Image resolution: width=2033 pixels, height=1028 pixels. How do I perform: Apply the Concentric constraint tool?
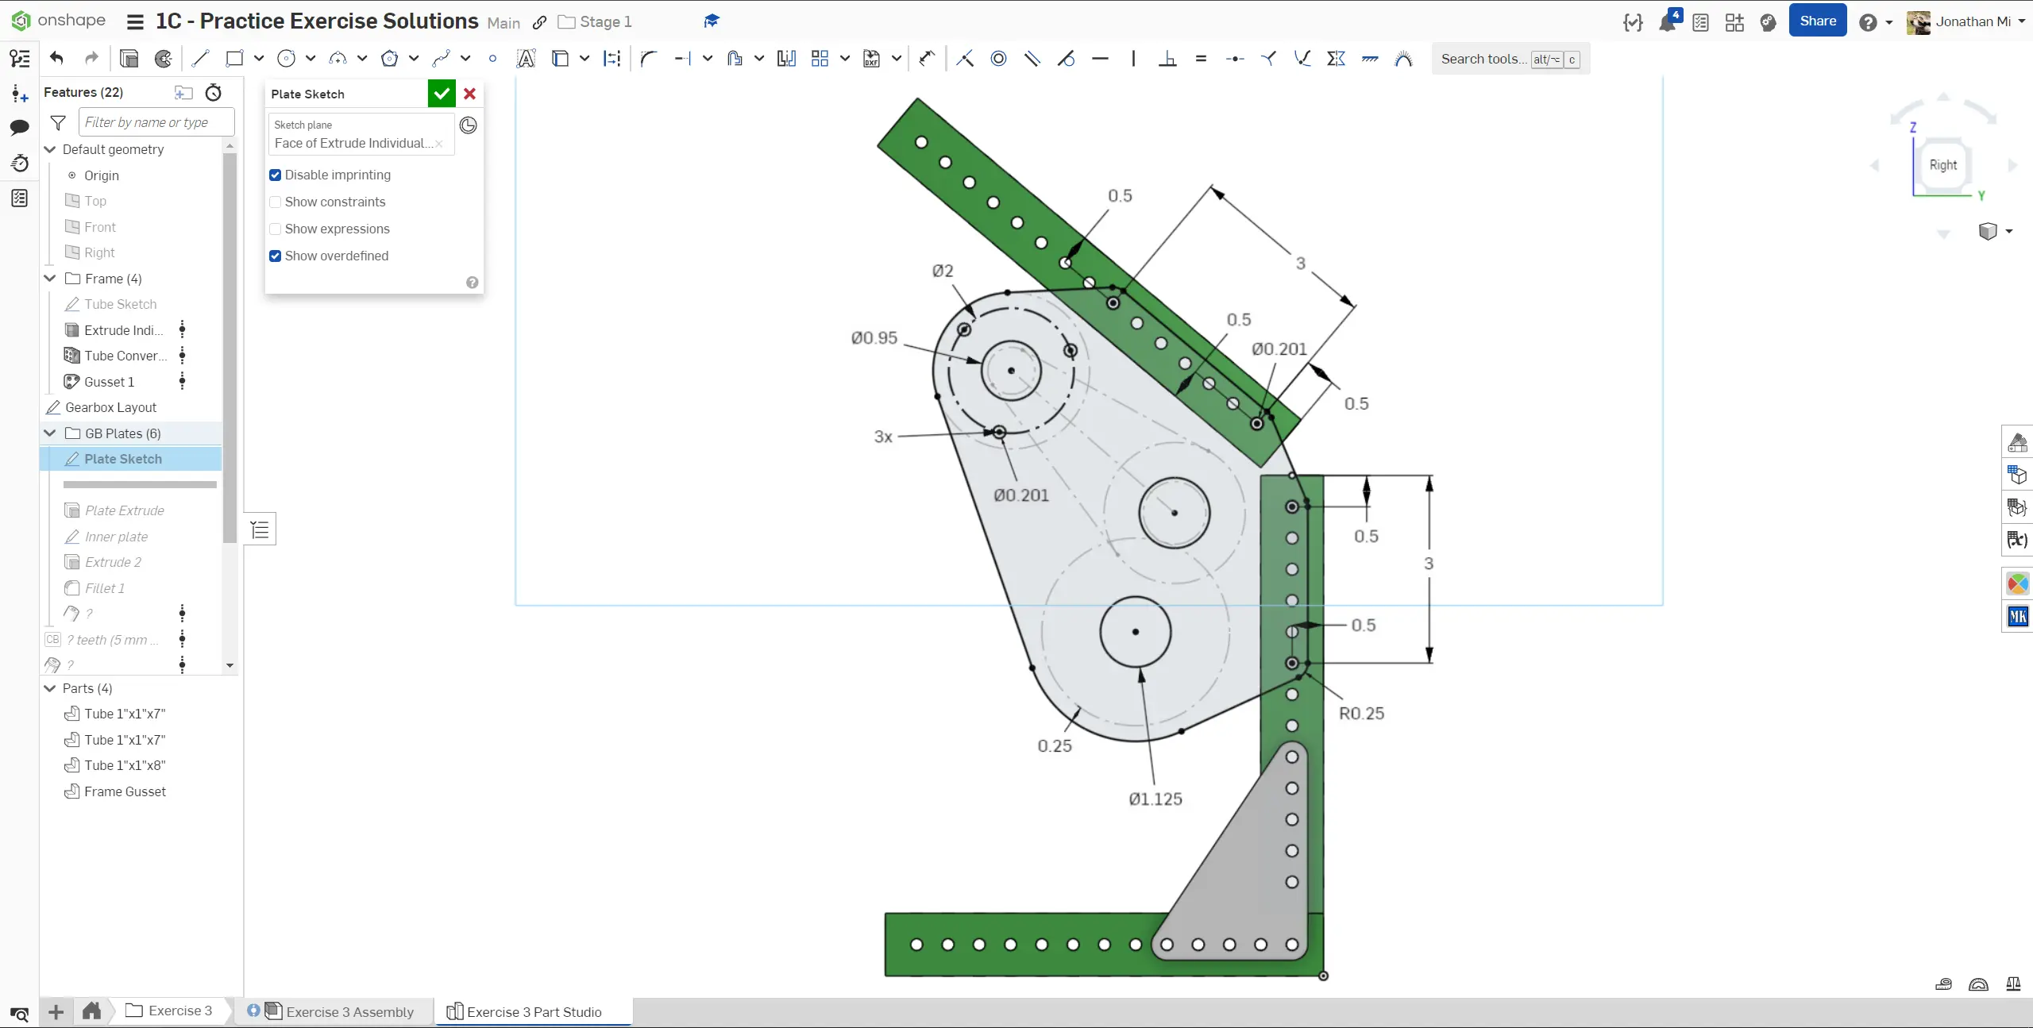[998, 58]
